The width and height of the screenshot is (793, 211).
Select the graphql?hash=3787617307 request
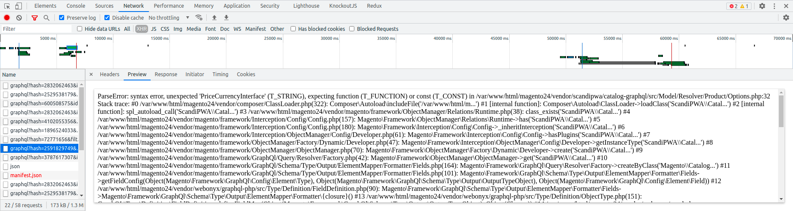[x=40, y=157]
